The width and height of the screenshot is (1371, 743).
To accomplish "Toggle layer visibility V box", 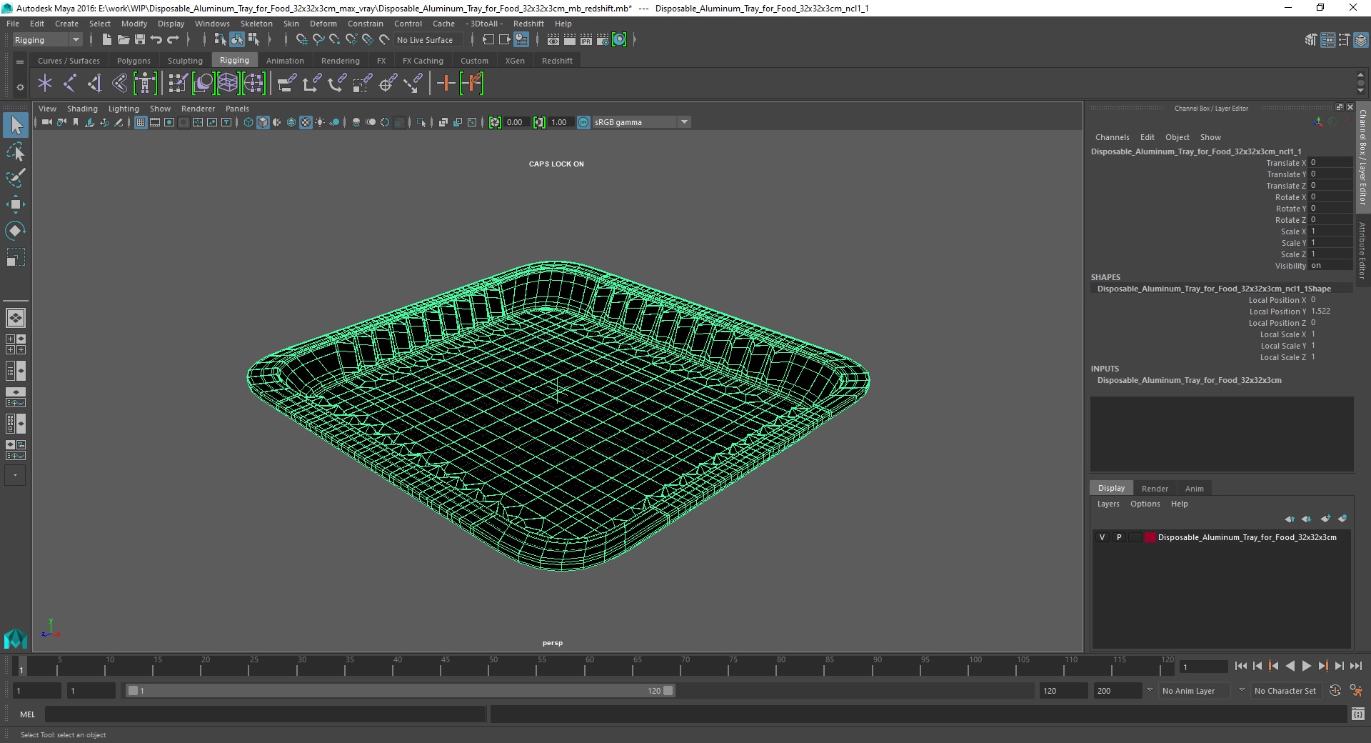I will (1102, 537).
